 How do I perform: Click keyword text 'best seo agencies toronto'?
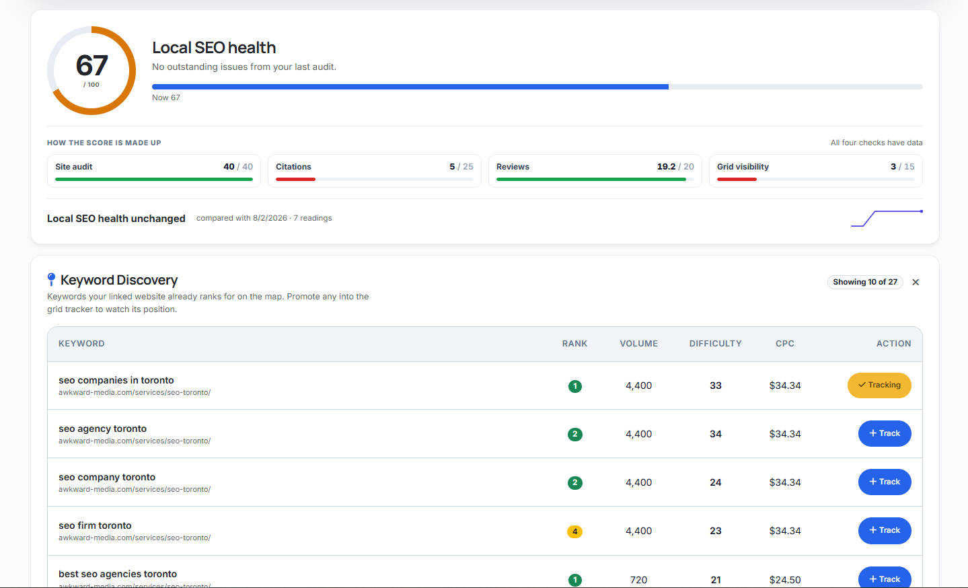click(x=118, y=574)
